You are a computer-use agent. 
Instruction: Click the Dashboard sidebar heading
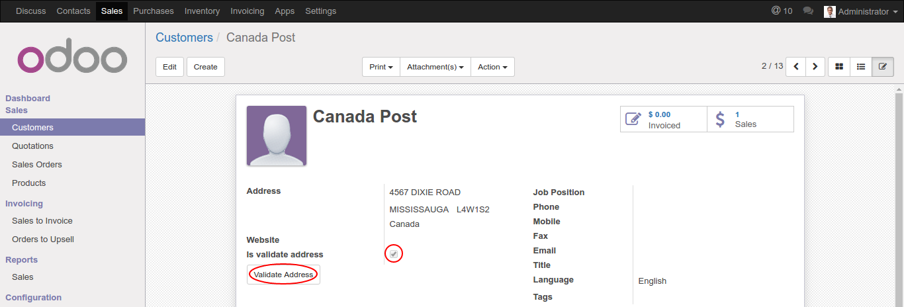[28, 98]
